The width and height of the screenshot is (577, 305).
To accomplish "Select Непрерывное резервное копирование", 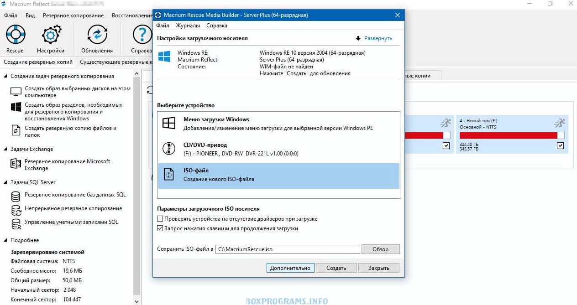I will coord(73,208).
